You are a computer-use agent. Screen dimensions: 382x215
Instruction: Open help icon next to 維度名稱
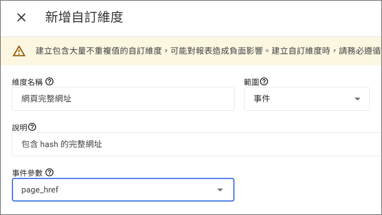(50, 82)
